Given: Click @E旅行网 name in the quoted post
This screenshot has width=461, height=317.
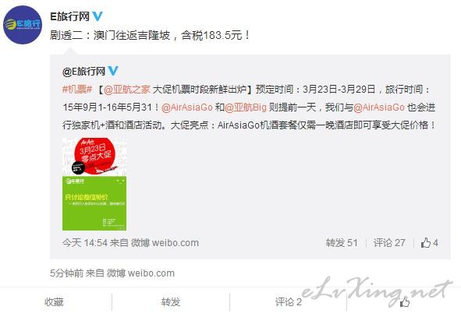Looking at the screenshot, I should pyautogui.click(x=83, y=71).
